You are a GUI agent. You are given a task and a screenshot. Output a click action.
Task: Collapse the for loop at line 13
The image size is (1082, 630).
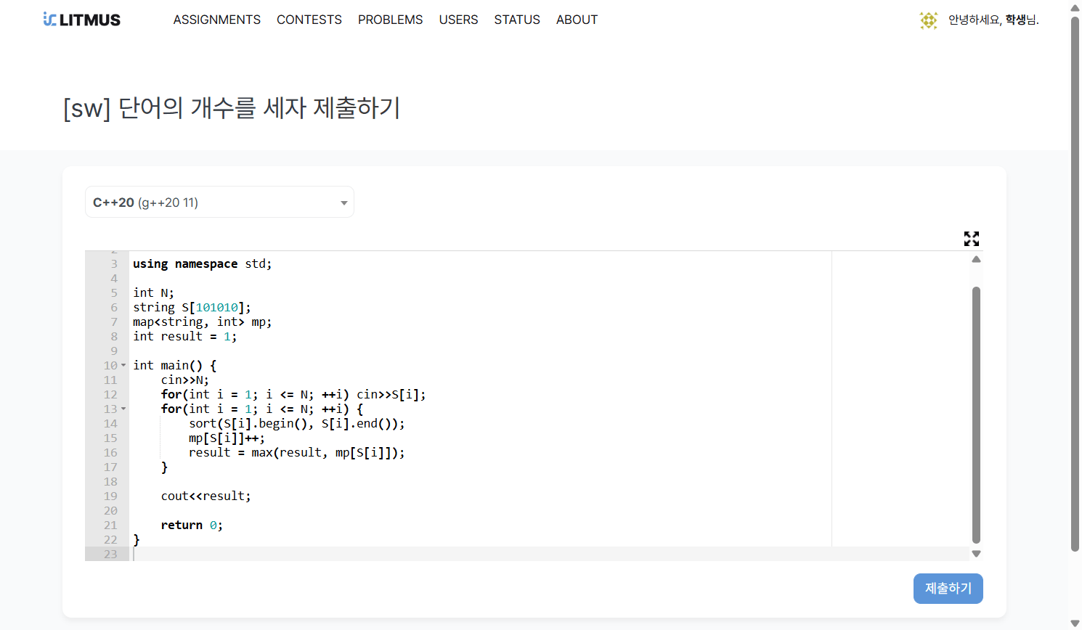coord(123,409)
